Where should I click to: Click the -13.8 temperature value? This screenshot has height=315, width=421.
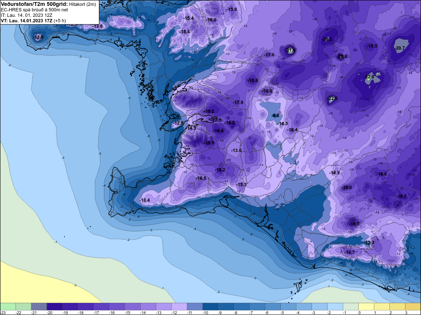pyautogui.click(x=98, y=26)
